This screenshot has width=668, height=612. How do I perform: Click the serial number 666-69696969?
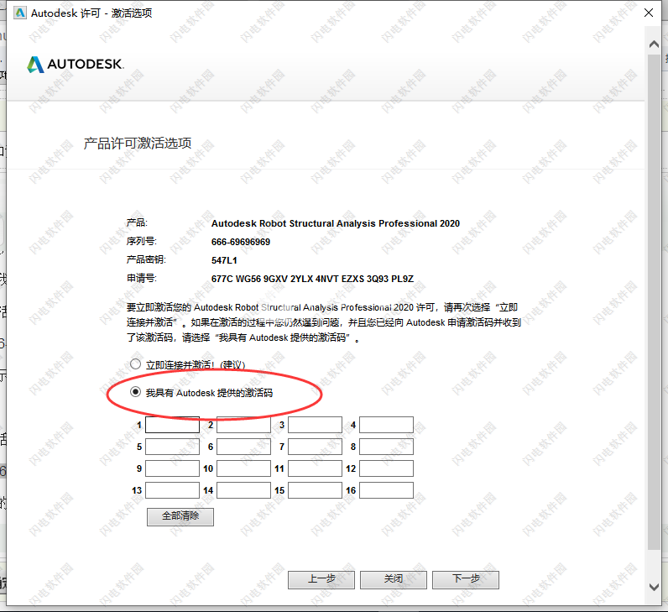click(x=241, y=242)
